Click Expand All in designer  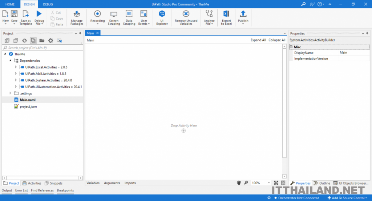click(258, 40)
